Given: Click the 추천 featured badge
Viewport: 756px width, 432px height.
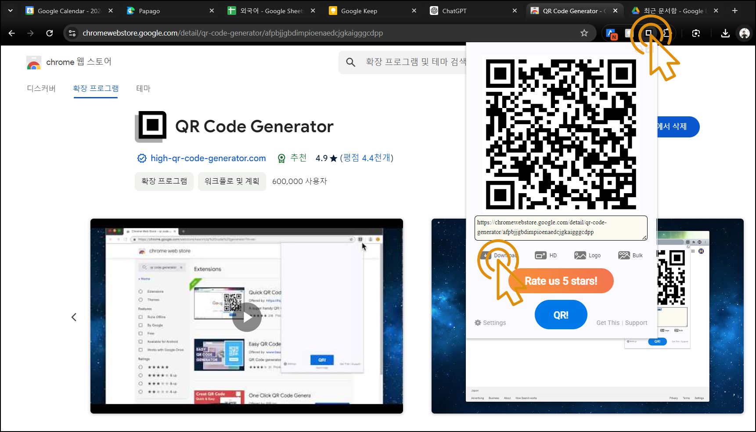Looking at the screenshot, I should [x=292, y=158].
